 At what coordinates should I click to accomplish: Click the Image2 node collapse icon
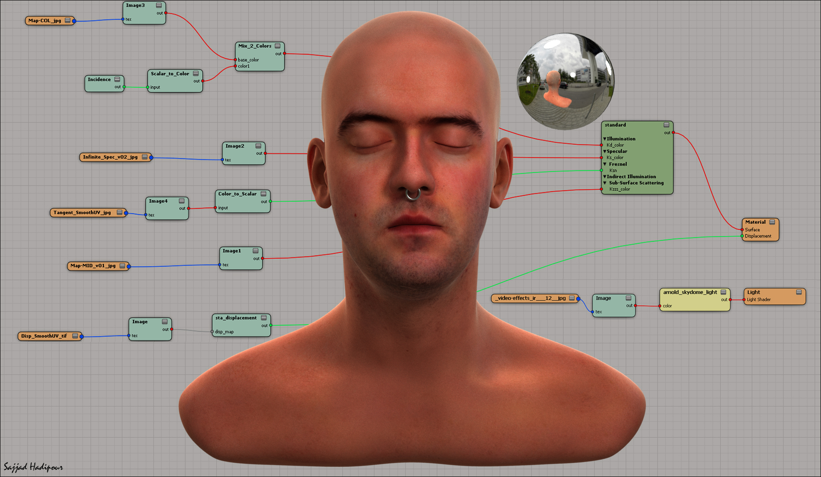click(259, 146)
